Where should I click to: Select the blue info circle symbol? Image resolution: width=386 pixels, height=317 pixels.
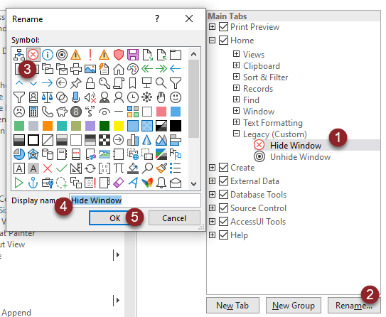pyautogui.click(x=47, y=55)
